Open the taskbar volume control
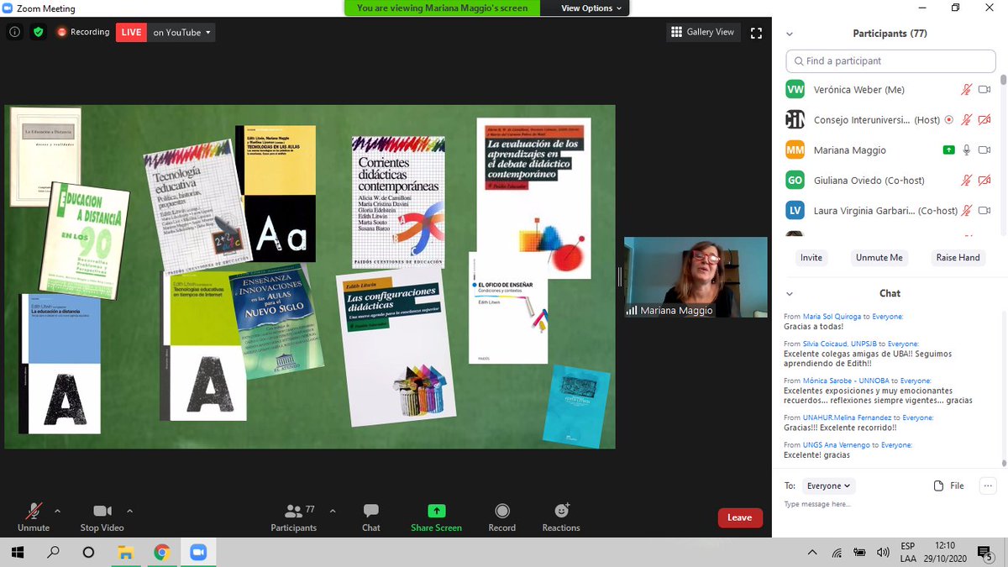1008x567 pixels. point(882,553)
